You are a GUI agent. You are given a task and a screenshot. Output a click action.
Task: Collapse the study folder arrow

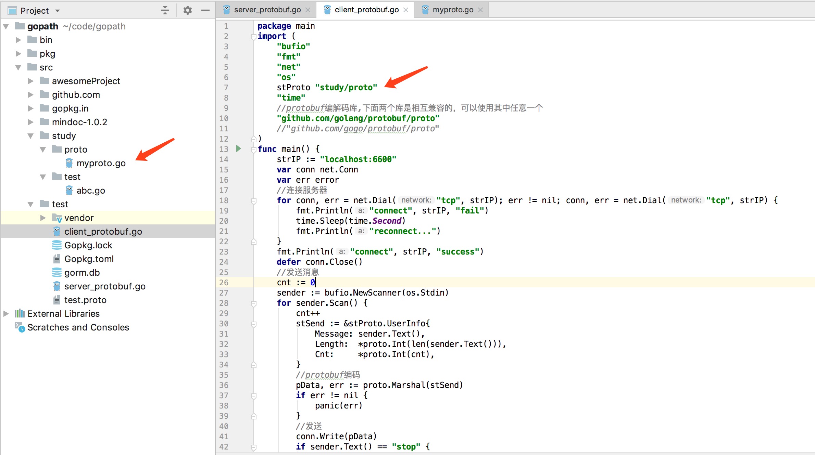[31, 136]
